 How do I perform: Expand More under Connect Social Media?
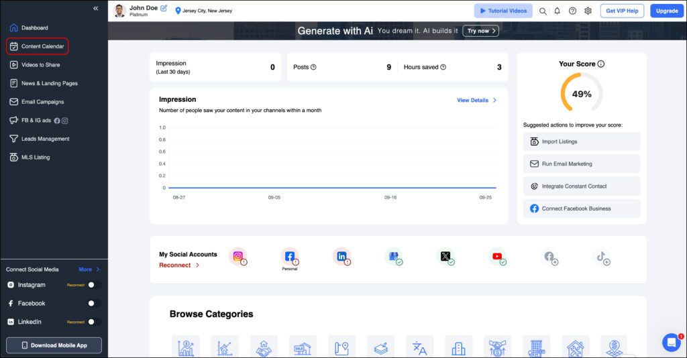pyautogui.click(x=89, y=270)
